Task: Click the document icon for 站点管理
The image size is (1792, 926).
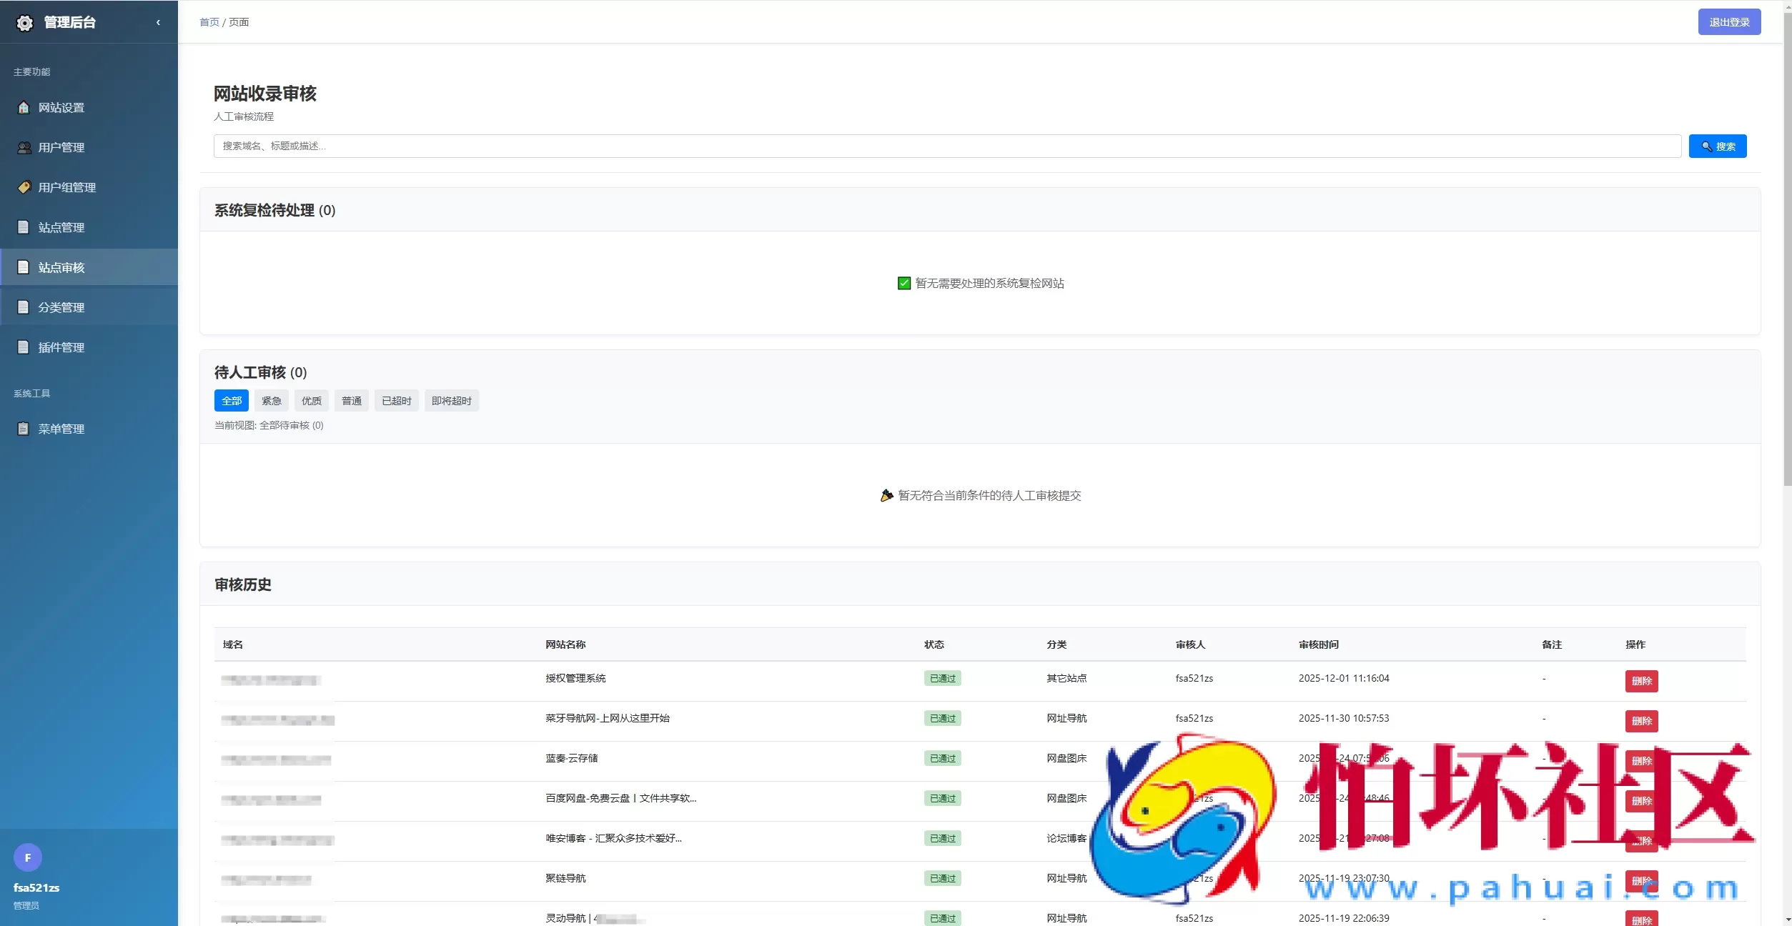Action: pos(24,227)
